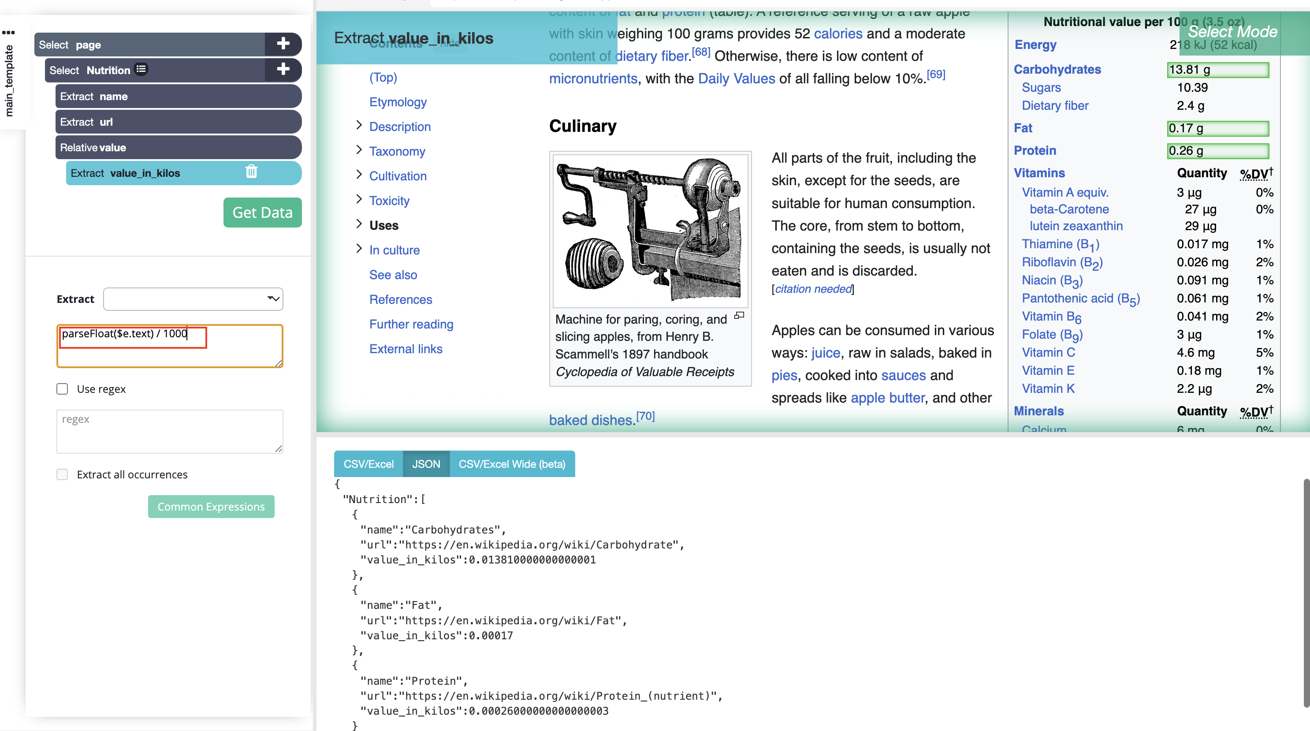Click the Get Data button
Image resolution: width=1310 pixels, height=731 pixels.
pyautogui.click(x=262, y=212)
